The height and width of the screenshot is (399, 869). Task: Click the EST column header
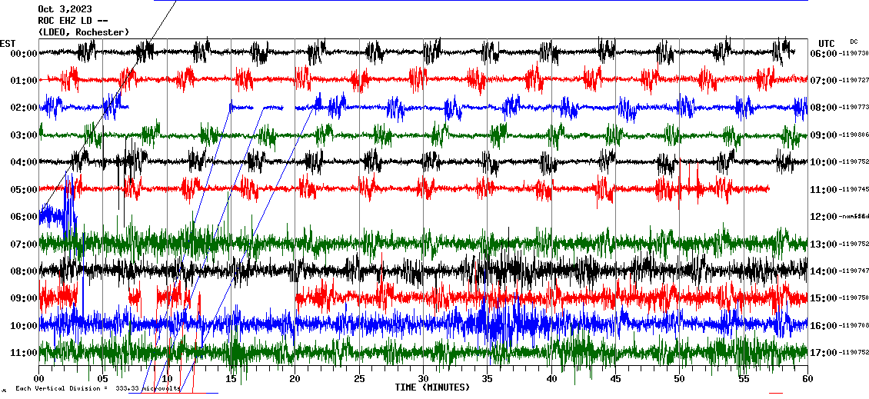point(8,43)
